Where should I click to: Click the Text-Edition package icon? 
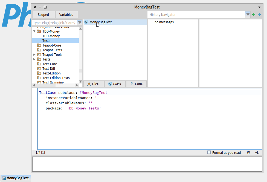[39, 73]
